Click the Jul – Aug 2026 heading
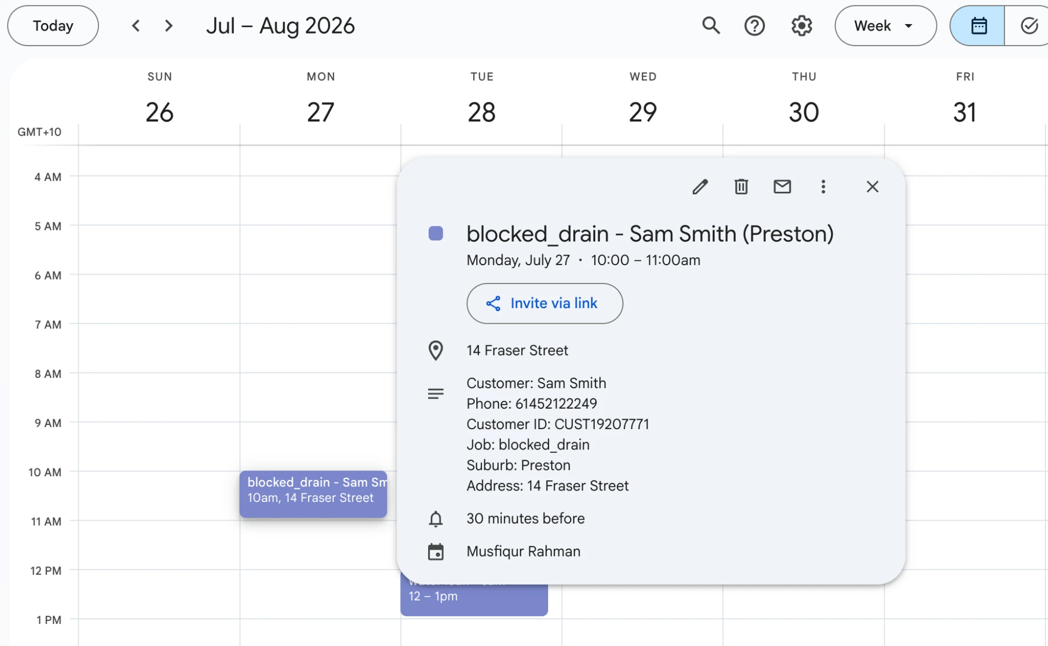Screen dimensions: 1048x646 tap(280, 26)
